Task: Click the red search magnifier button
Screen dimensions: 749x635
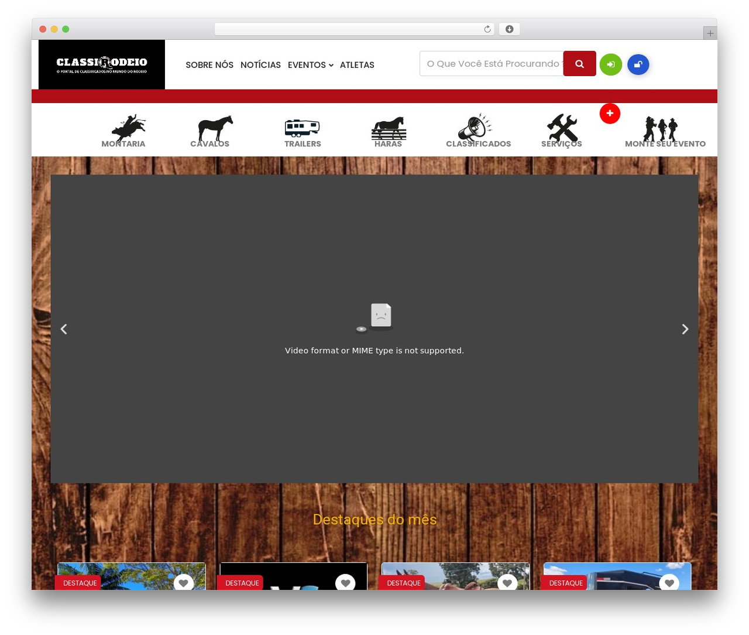Action: pyautogui.click(x=579, y=64)
